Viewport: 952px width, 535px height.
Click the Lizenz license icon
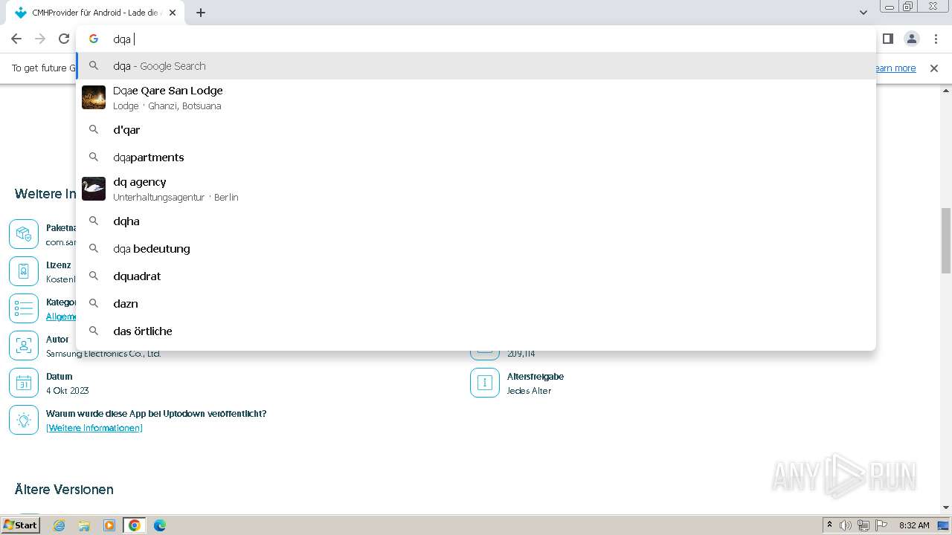click(24, 271)
